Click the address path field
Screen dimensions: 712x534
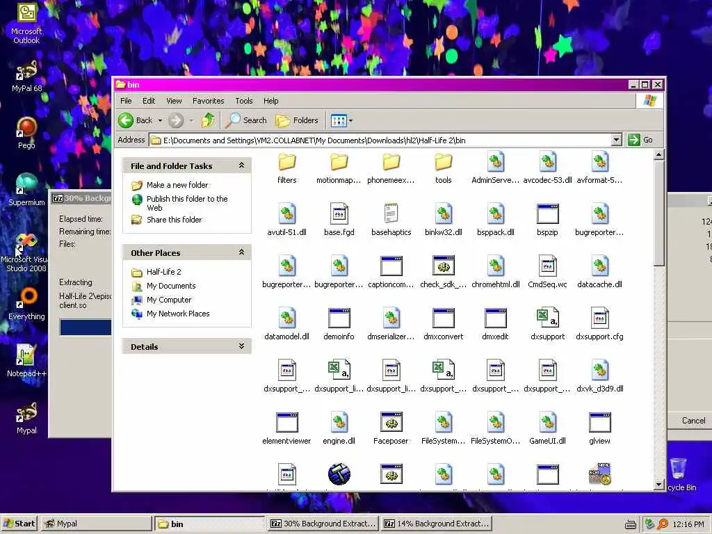click(x=380, y=140)
